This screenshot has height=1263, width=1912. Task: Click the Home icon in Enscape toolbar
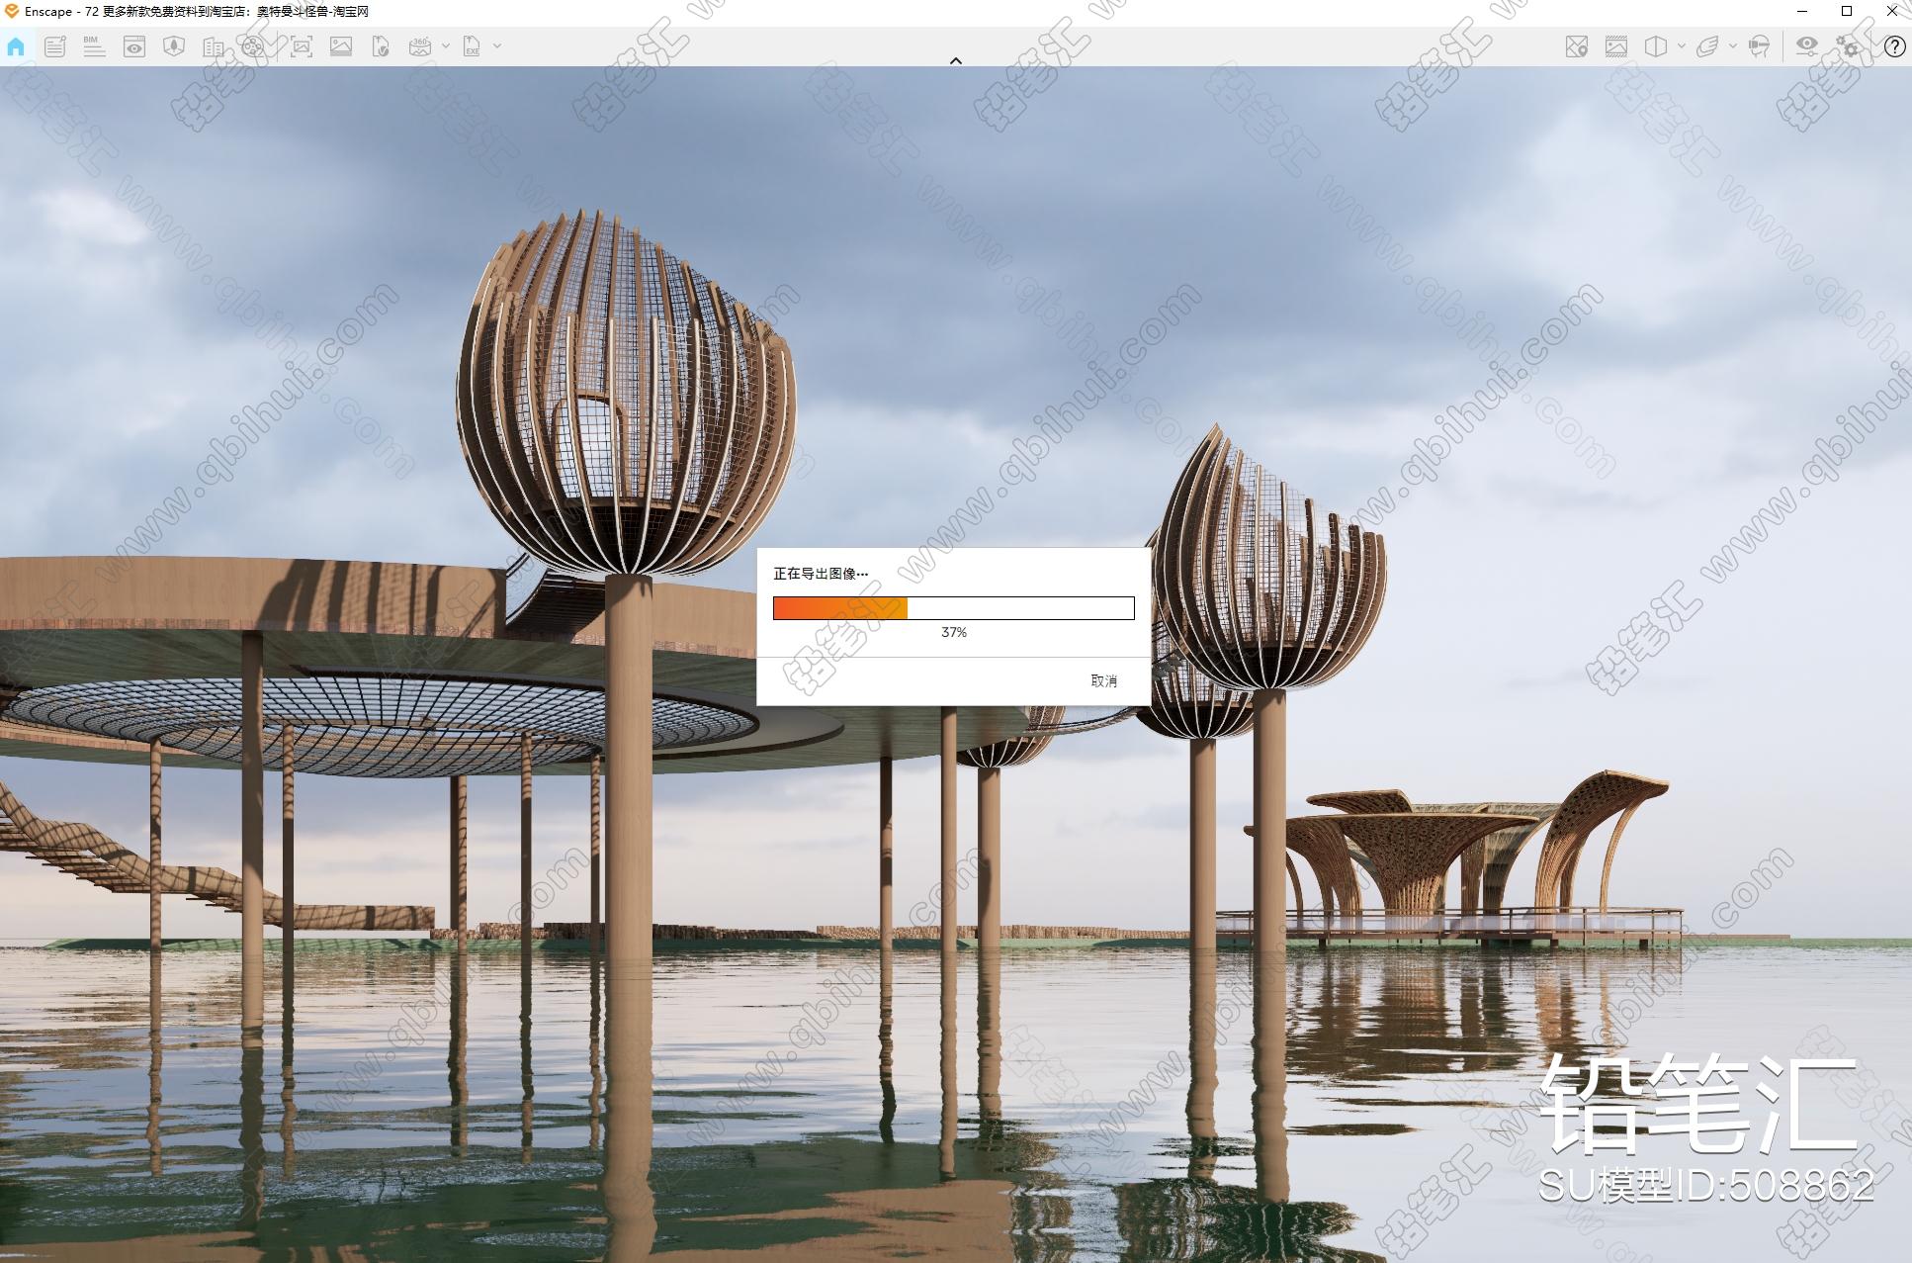(x=16, y=45)
